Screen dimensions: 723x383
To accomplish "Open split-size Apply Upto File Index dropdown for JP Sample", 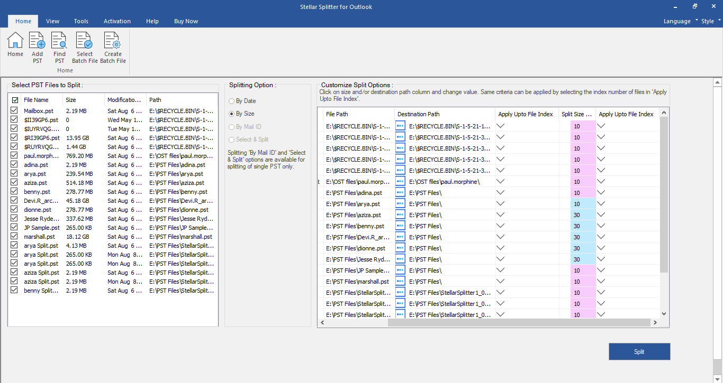I will tap(601, 270).
